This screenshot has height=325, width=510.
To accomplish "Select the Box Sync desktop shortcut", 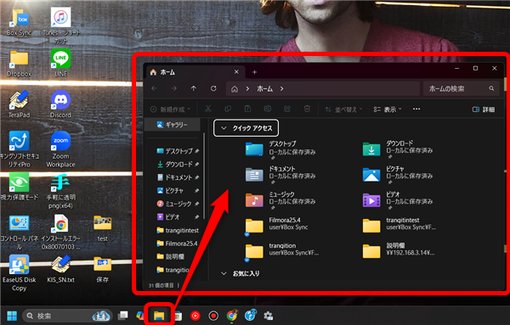I will (x=20, y=22).
